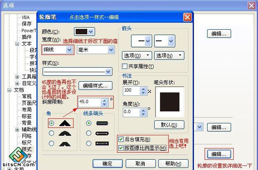Open the line style (样式) dropdown
The image size is (258, 170).
click(108, 72)
